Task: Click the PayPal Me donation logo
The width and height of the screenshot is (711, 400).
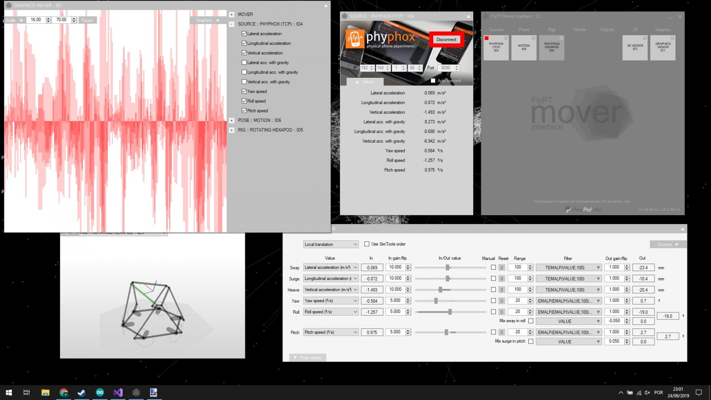Action: (583, 209)
